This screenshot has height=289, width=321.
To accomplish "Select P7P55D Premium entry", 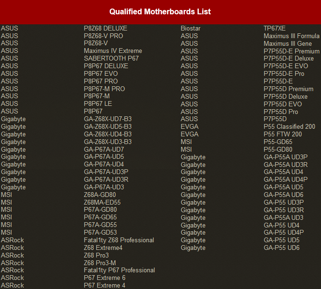I will click(289, 89).
